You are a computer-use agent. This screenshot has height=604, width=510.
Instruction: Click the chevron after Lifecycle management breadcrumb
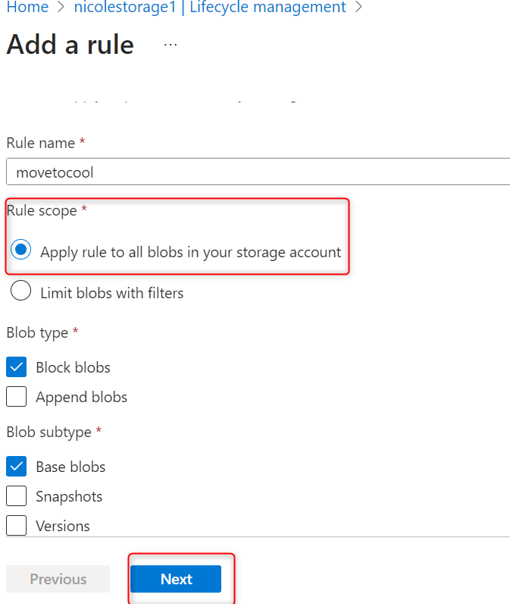click(x=359, y=8)
